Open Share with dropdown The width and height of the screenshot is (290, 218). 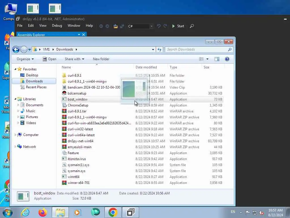coord(74,59)
